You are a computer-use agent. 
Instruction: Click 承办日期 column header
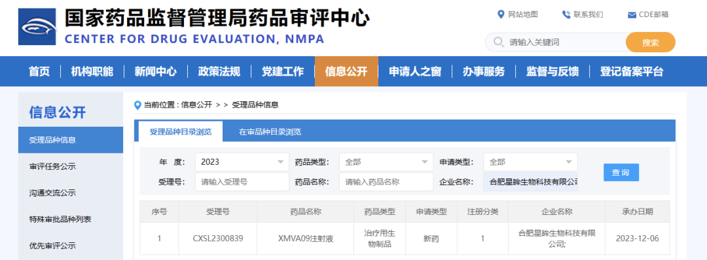tap(638, 212)
